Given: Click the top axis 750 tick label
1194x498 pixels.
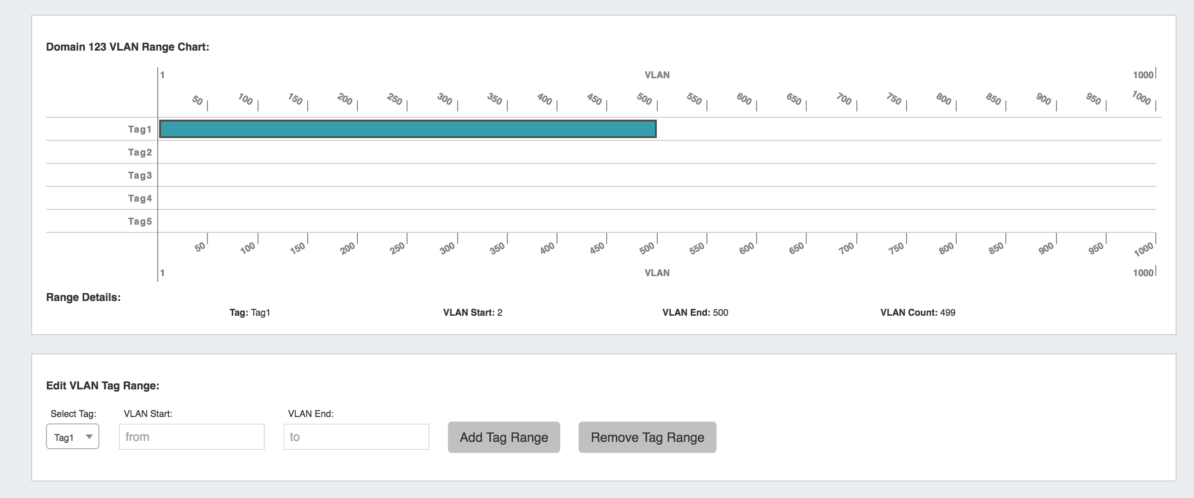Looking at the screenshot, I should point(894,99).
